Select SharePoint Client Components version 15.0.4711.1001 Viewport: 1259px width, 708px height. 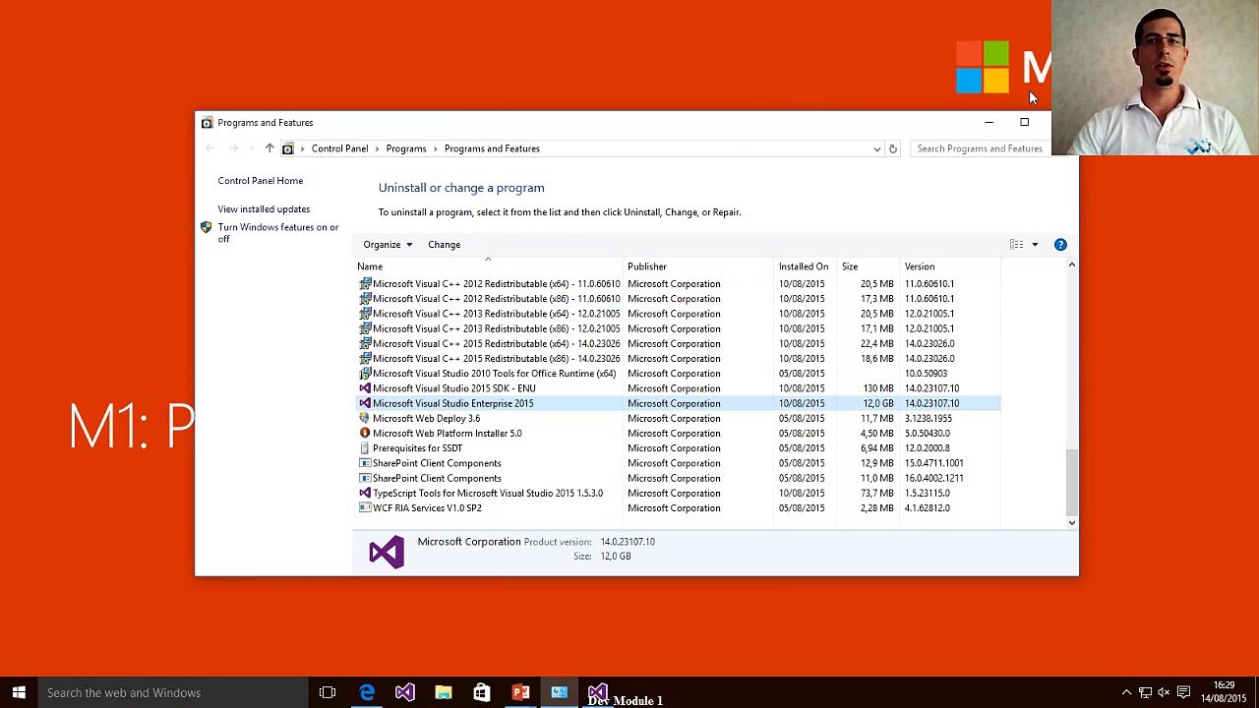coord(678,463)
